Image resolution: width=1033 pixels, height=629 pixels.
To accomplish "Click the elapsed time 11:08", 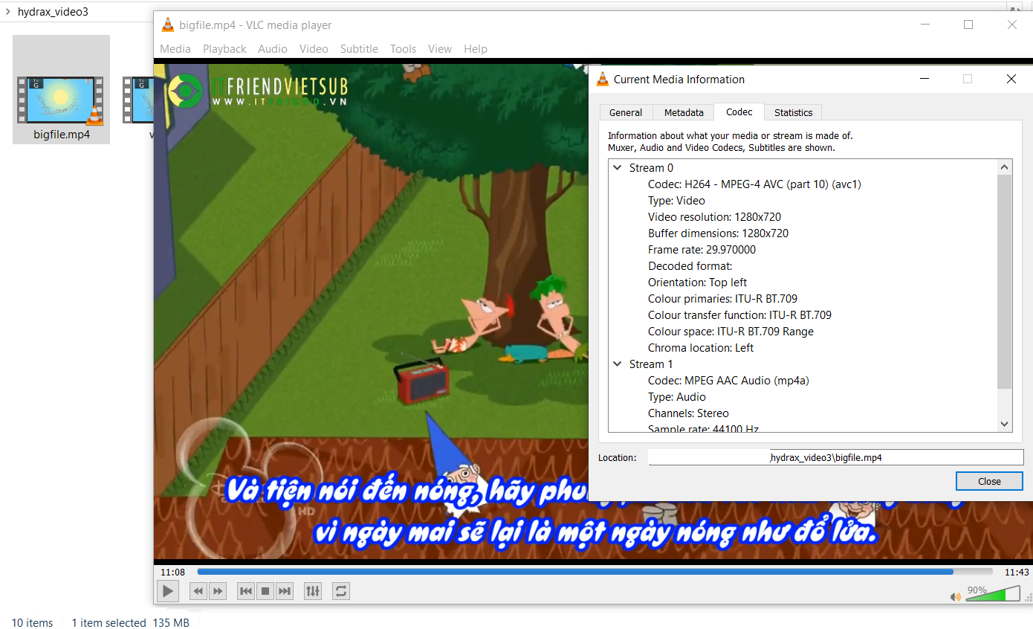I will click(x=173, y=572).
